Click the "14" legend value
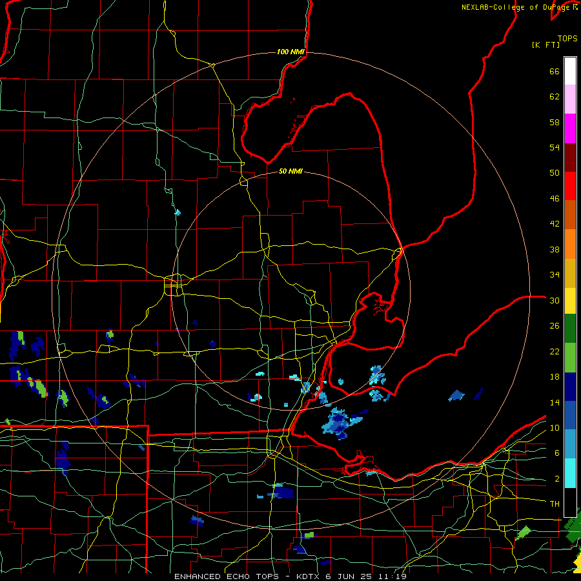The height and width of the screenshot is (581, 581). tap(555, 402)
